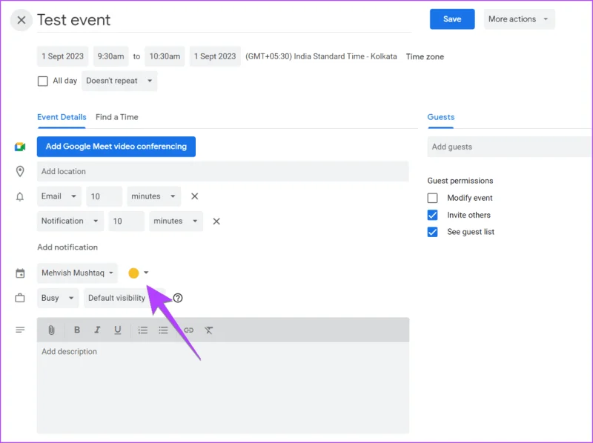Screen dimensions: 593x443
Task: Click the India Standard Time - Kolkata text
Action: (x=345, y=56)
